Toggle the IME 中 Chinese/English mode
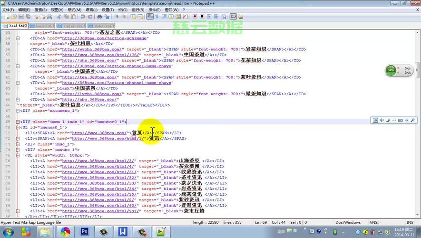The height and width of the screenshot is (238, 421). click(x=382, y=120)
